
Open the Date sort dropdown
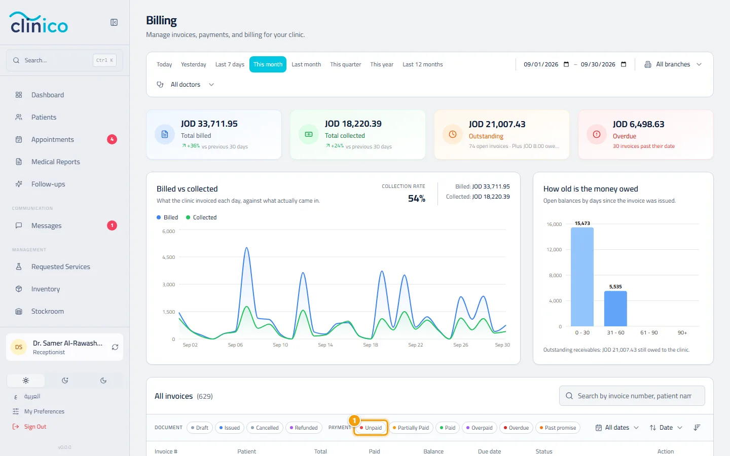[666, 428]
